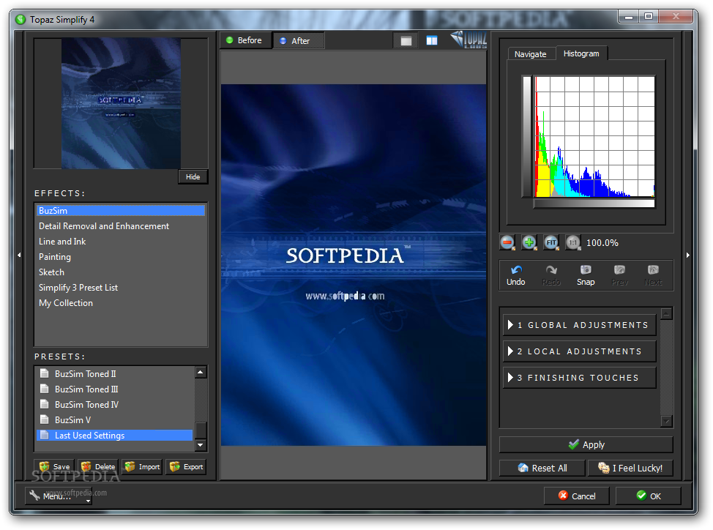Select the Sketch effect
This screenshot has height=530, width=713.
[x=121, y=272]
